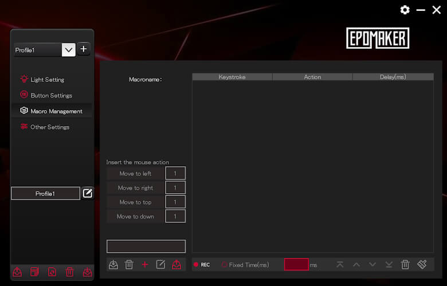Viewport: 447px width, 286px height.
Task: Click the fixed time ms input box
Action: pos(296,265)
